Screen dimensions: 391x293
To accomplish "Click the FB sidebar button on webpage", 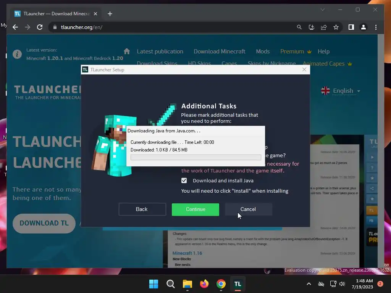I will click(372, 221).
